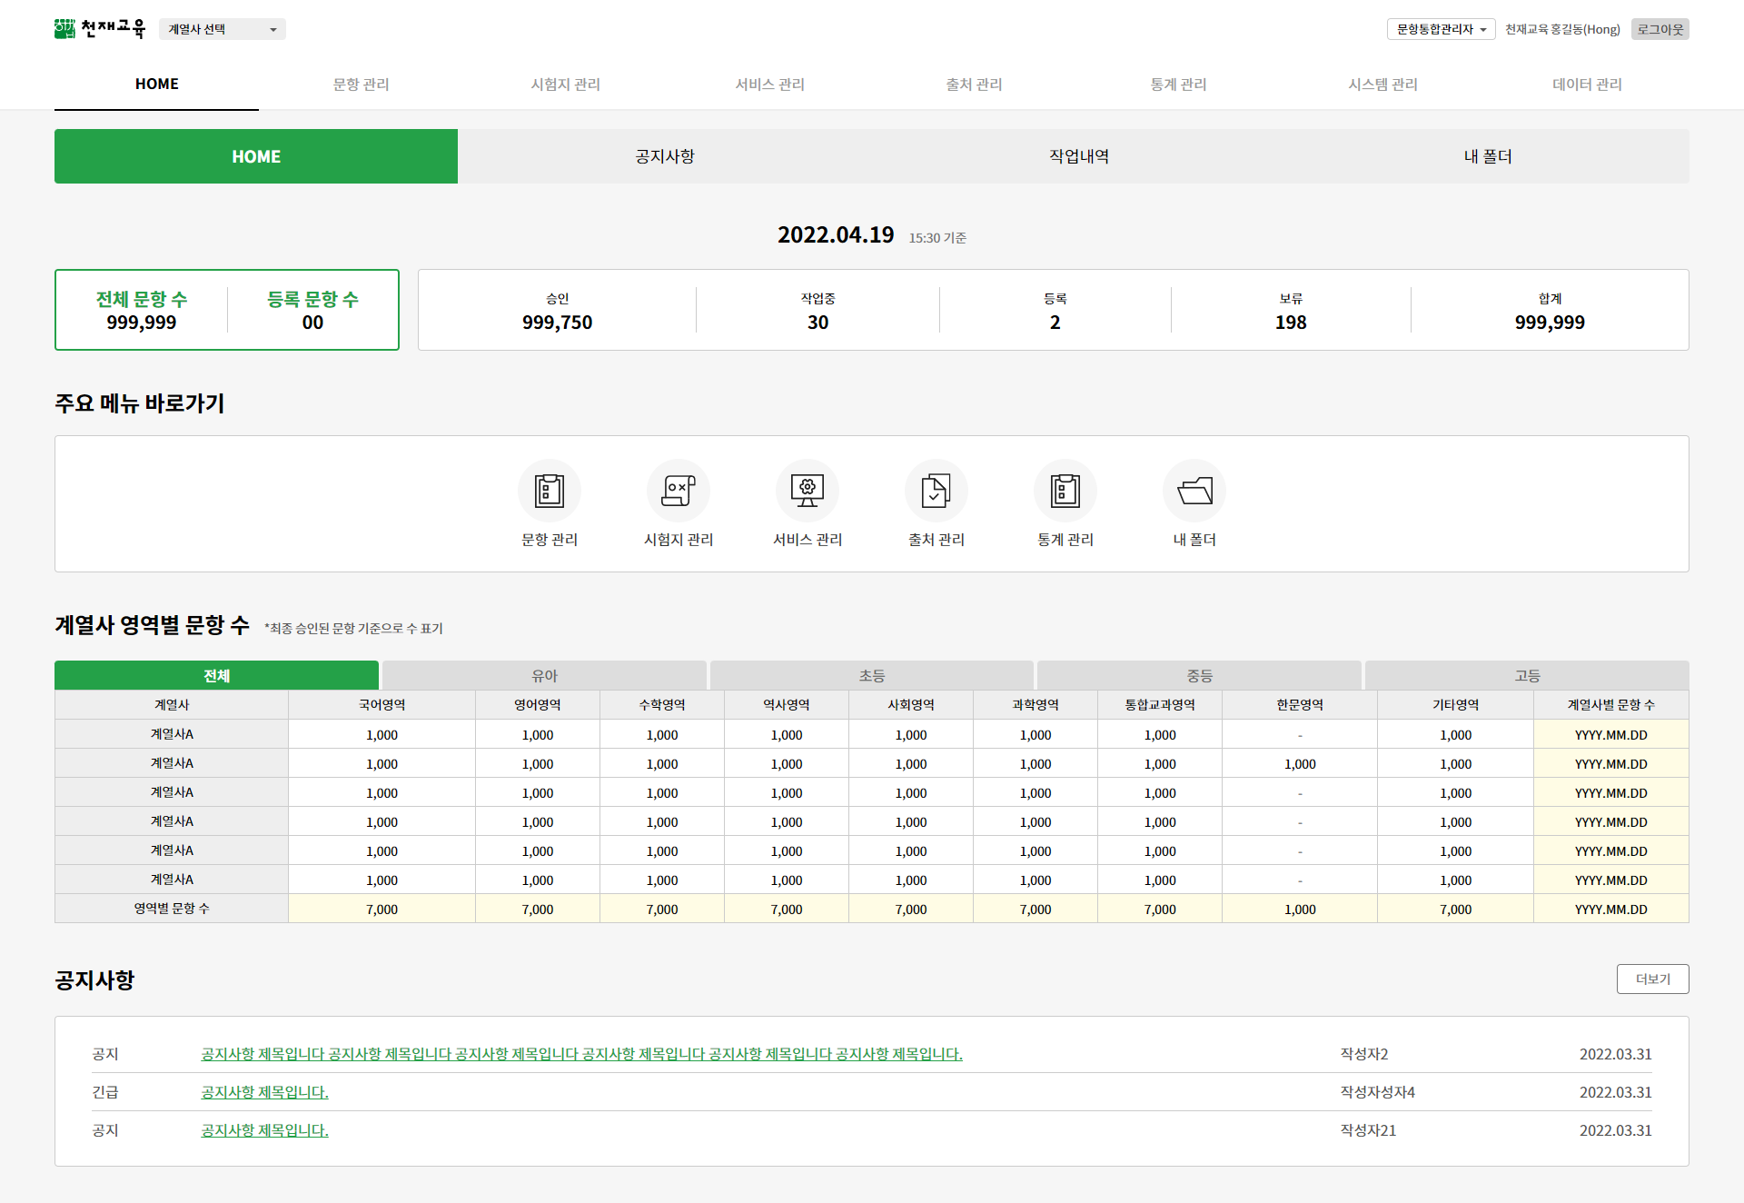Viewport: 1744px width, 1203px height.
Task: Click the 과학영역 column header
Action: [x=1035, y=704]
